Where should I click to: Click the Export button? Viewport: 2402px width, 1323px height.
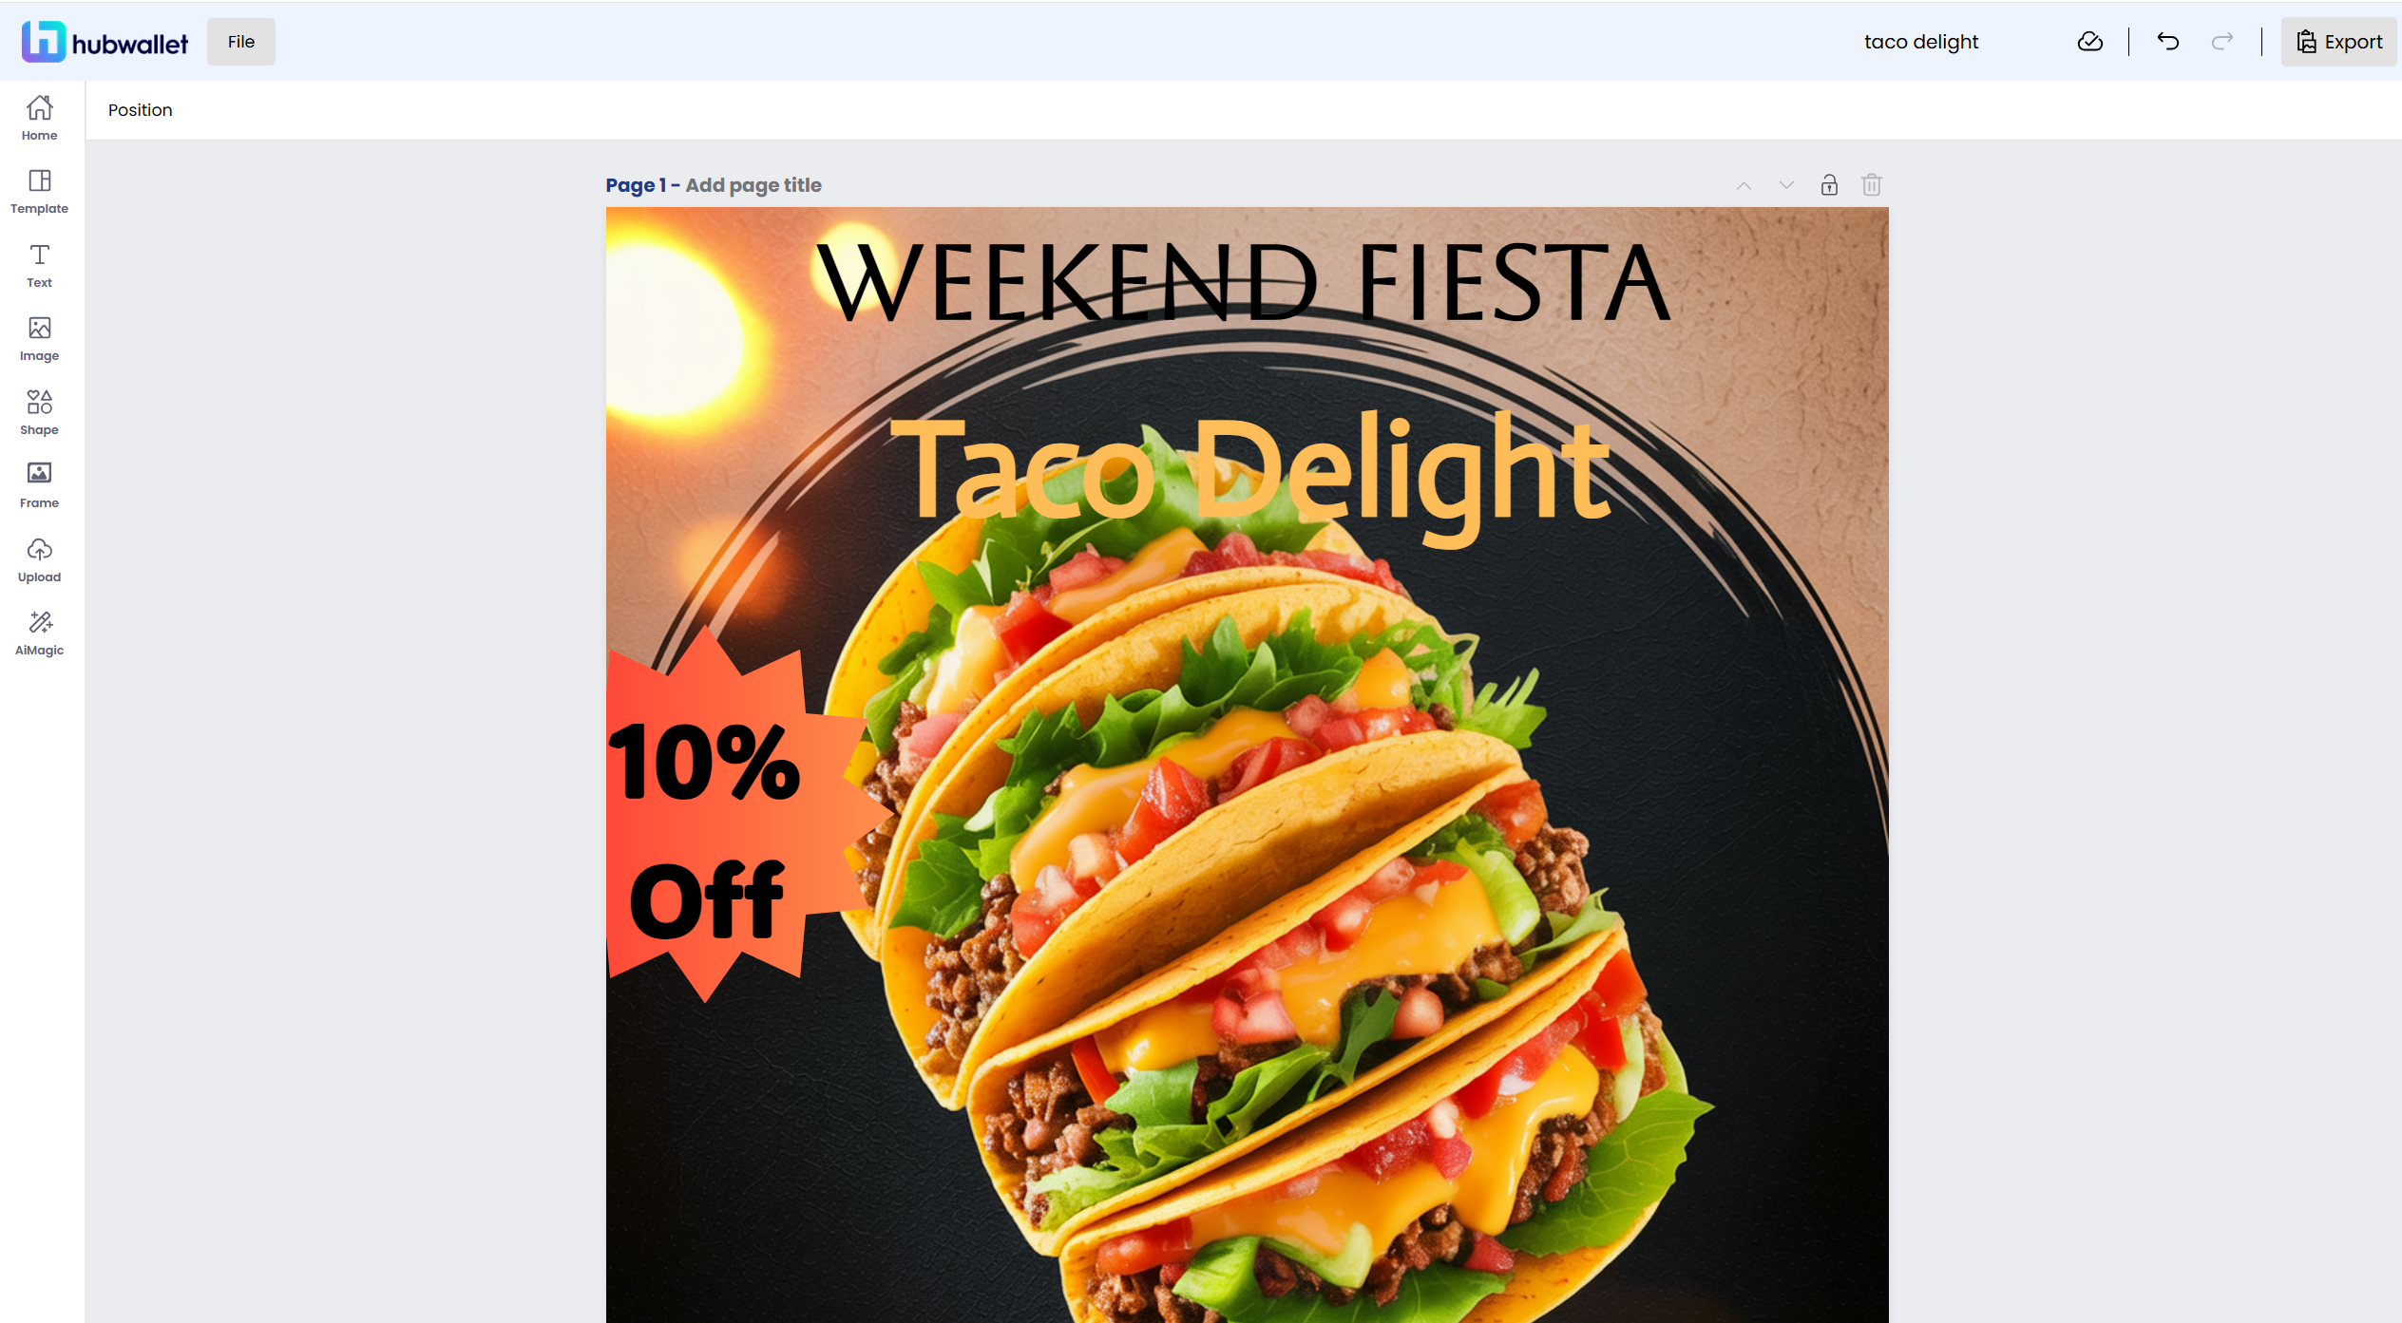(2339, 42)
